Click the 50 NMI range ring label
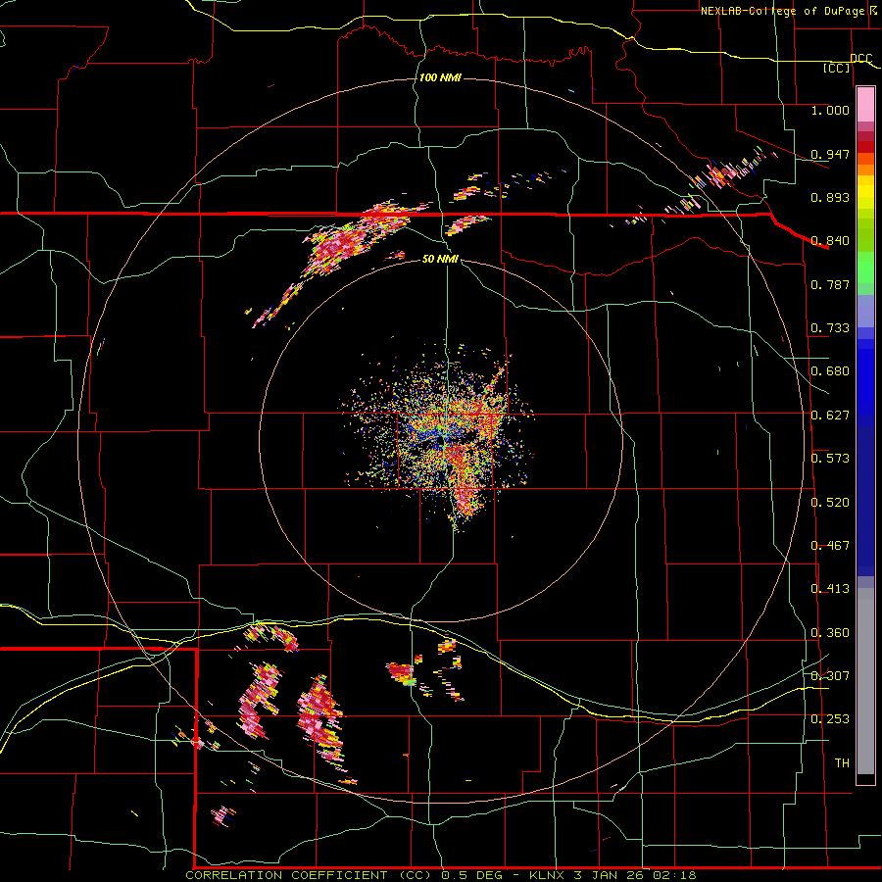Image resolution: width=882 pixels, height=882 pixels. point(440,259)
